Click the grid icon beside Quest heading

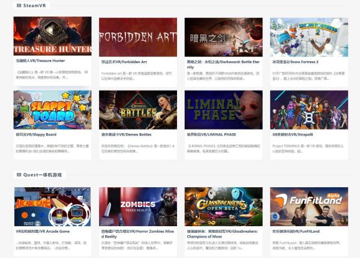pos(19,175)
